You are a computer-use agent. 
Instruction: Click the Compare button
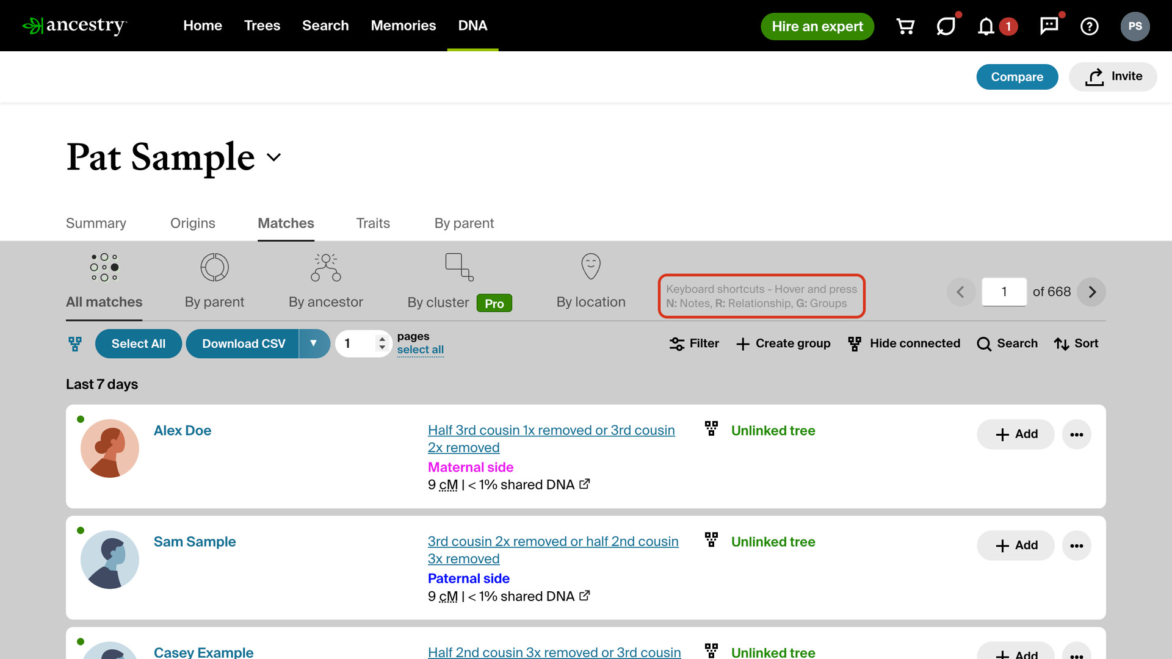pyautogui.click(x=1017, y=77)
